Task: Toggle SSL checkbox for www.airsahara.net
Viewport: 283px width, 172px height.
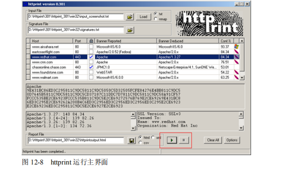Action: 91,47
